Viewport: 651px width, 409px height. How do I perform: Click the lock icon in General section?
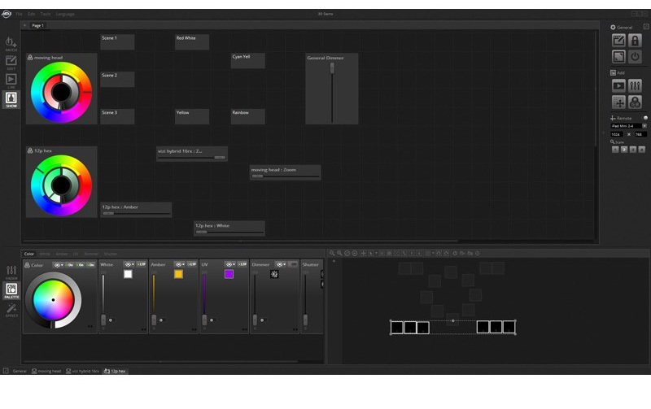point(636,41)
